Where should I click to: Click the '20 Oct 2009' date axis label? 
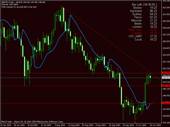point(155,125)
